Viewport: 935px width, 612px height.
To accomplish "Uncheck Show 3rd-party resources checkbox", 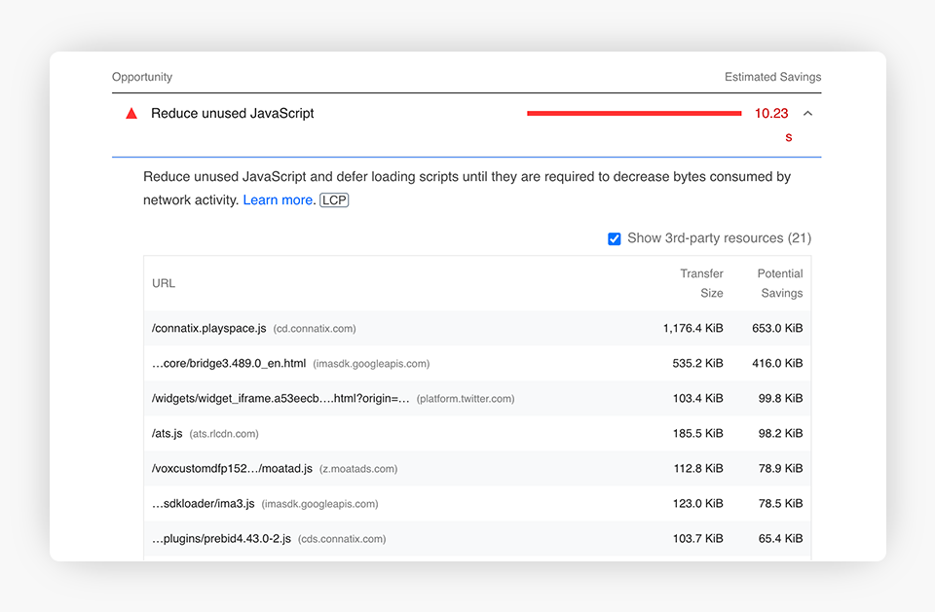I will click(615, 239).
